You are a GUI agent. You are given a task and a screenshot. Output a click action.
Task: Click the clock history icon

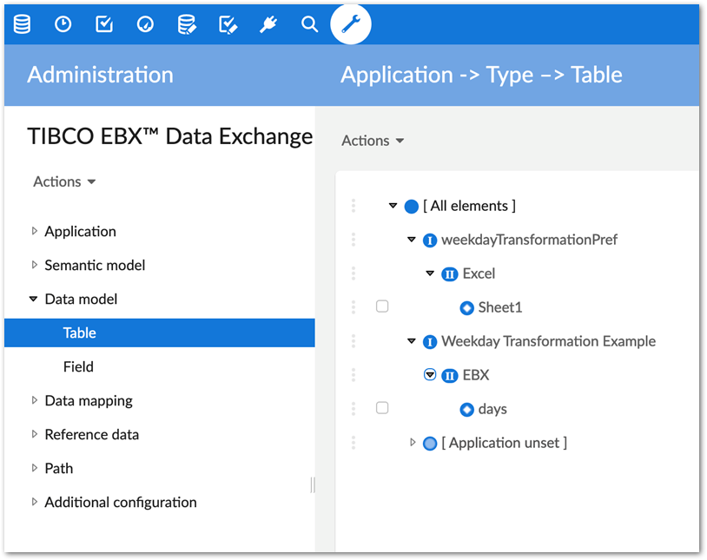63,24
